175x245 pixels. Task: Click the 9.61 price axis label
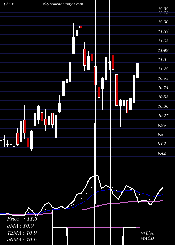pos(162,144)
